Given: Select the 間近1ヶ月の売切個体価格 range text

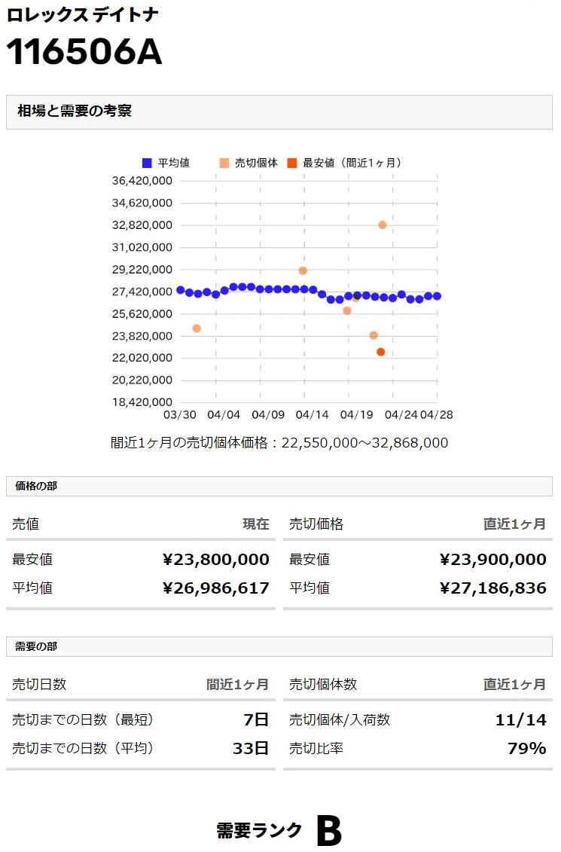Looking at the screenshot, I should pos(279,443).
